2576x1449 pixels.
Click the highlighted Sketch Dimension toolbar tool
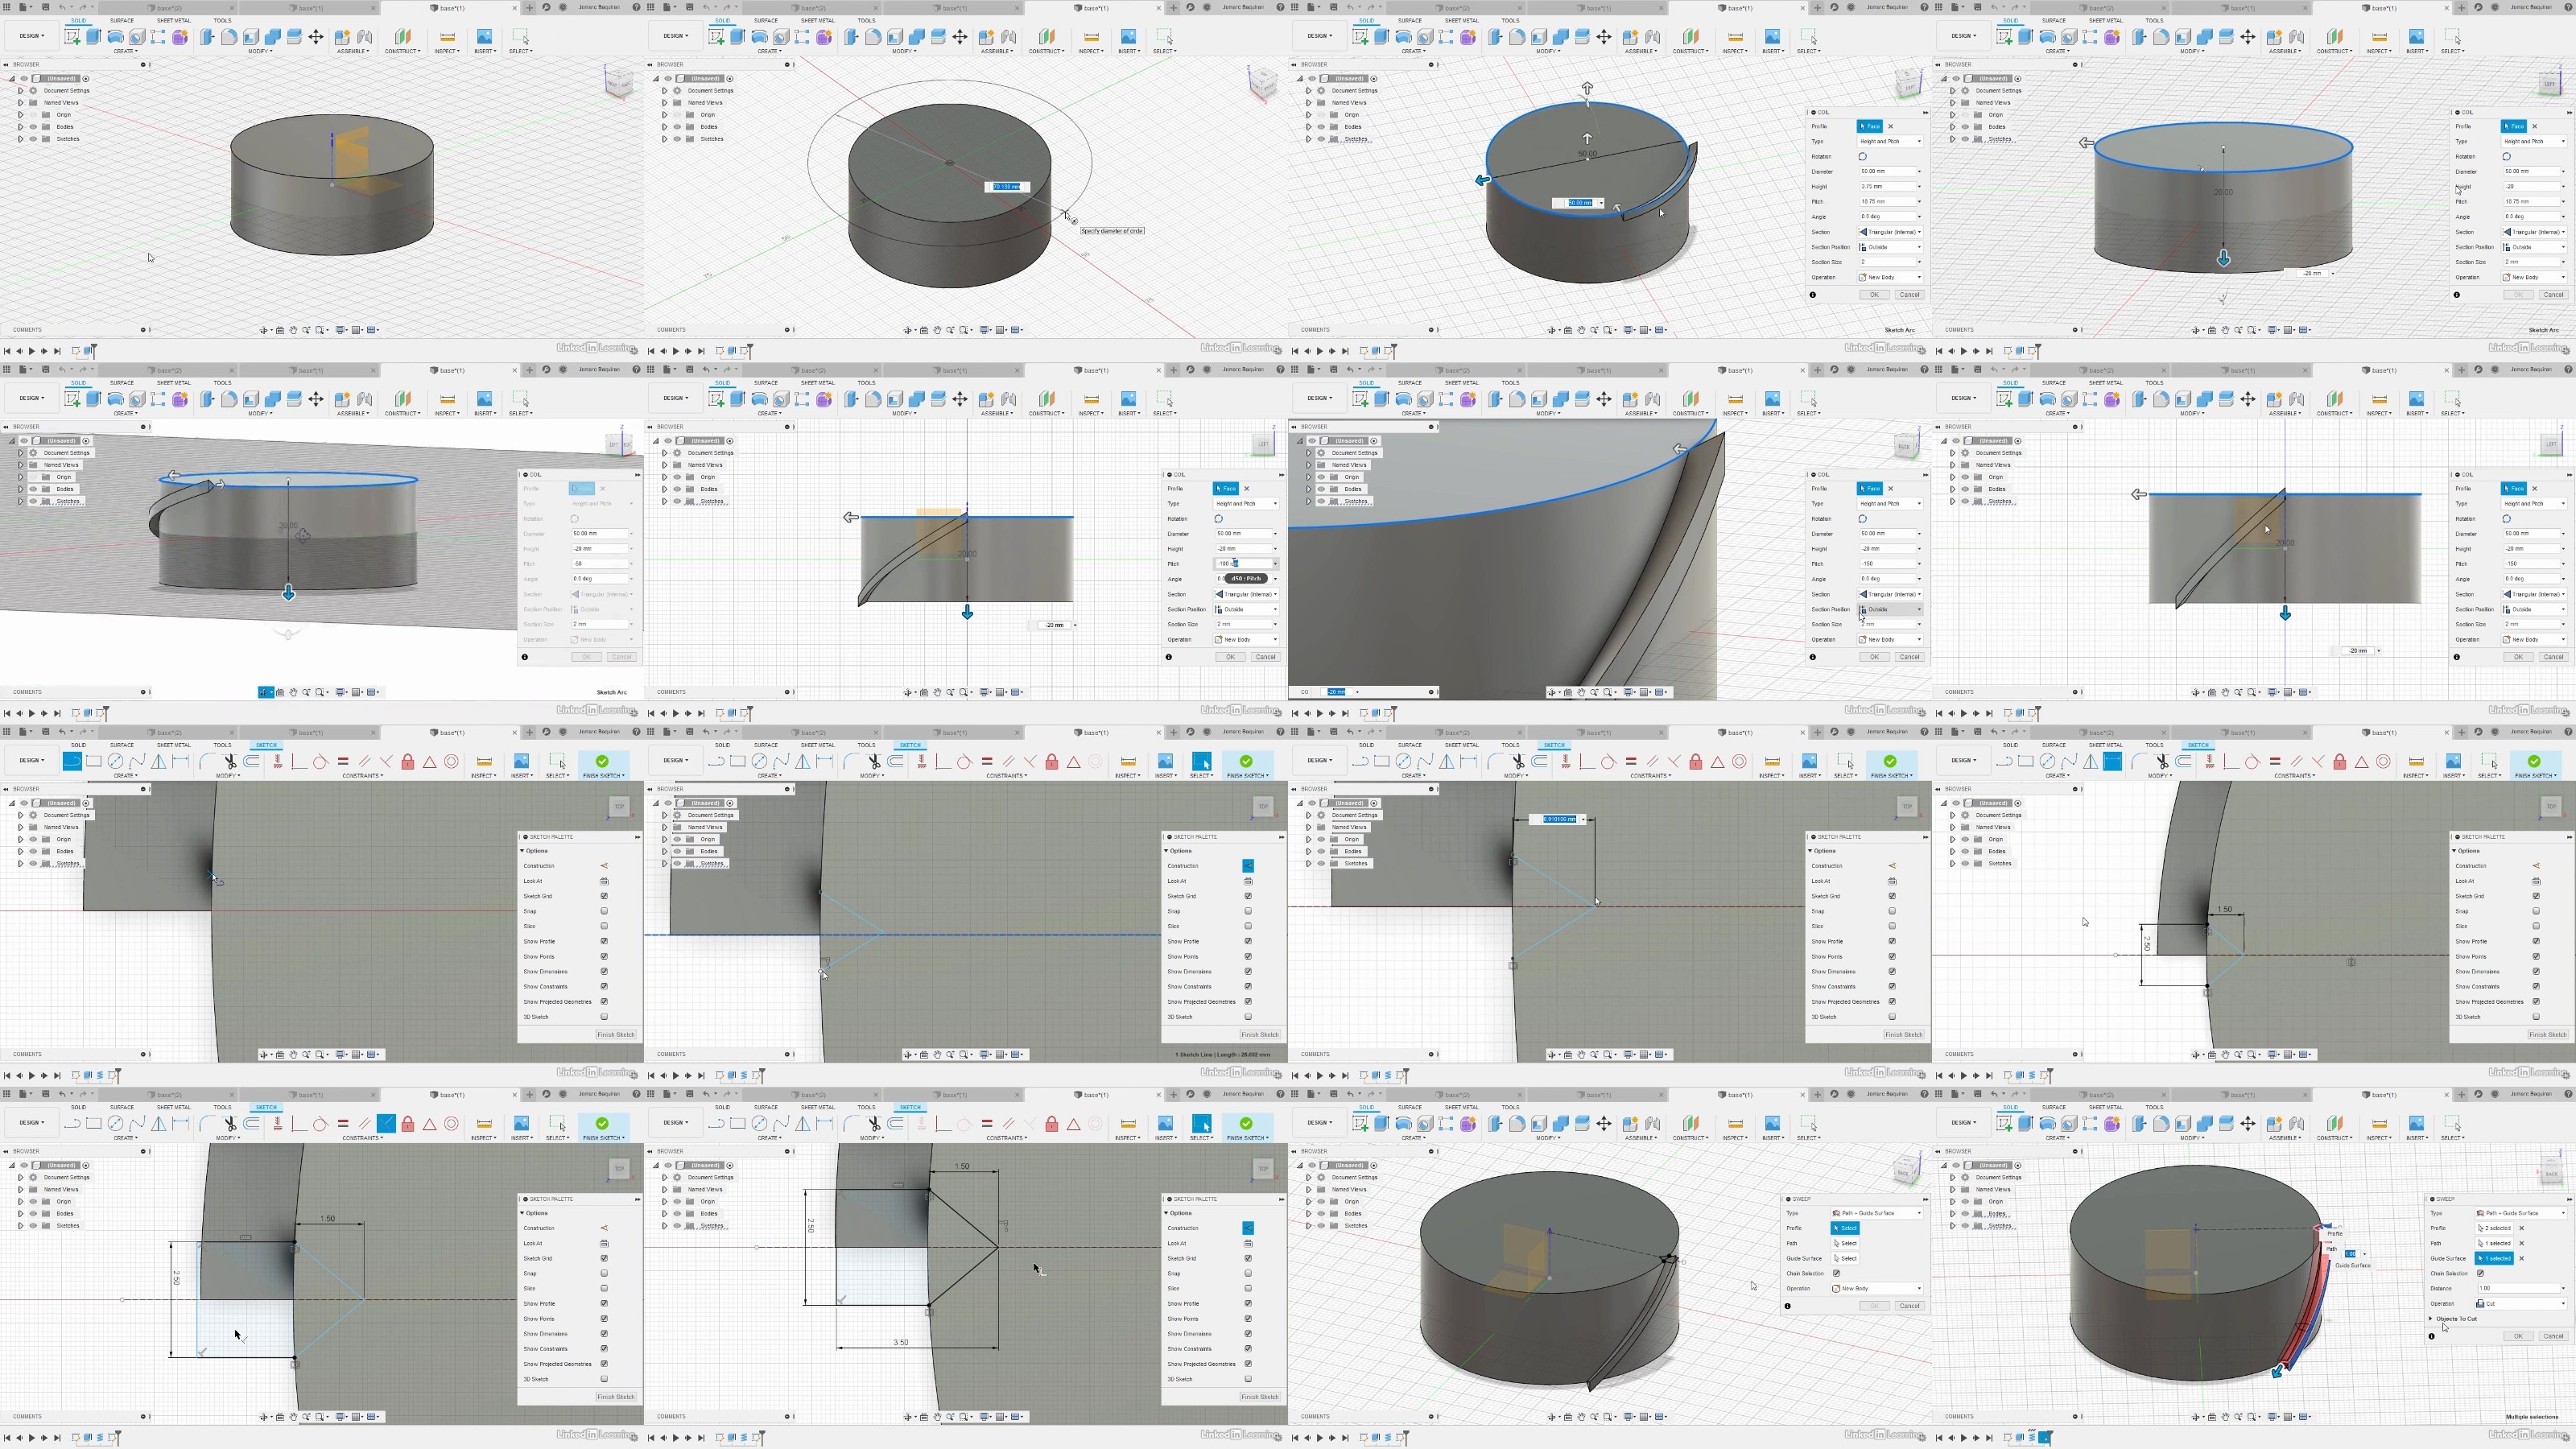pos(2112,762)
